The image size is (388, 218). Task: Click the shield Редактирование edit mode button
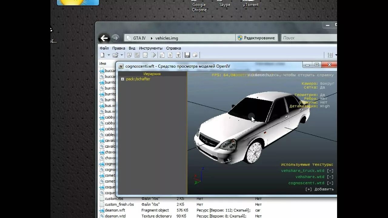pos(256,38)
